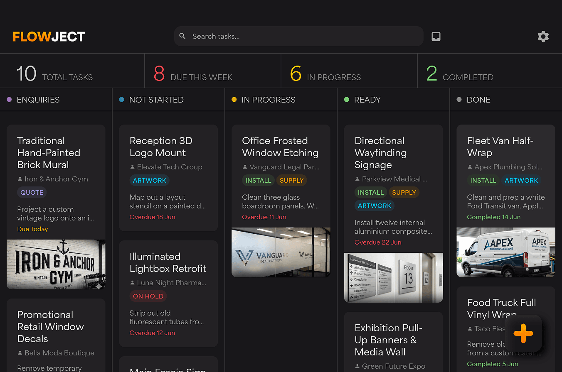Screen dimensions: 562x372
Task: Select the Not Started column header
Action: coord(169,100)
